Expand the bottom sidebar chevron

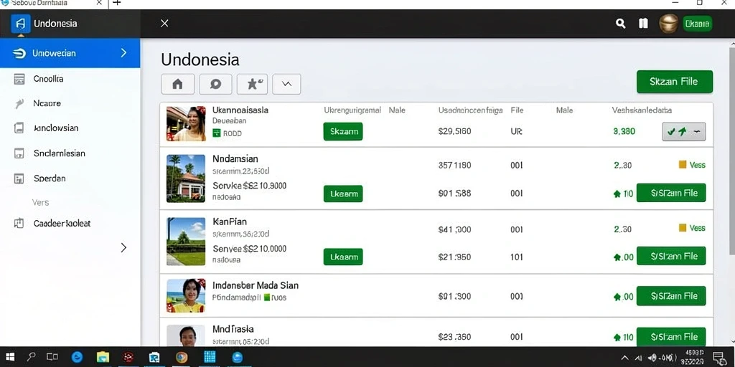pyautogui.click(x=123, y=247)
